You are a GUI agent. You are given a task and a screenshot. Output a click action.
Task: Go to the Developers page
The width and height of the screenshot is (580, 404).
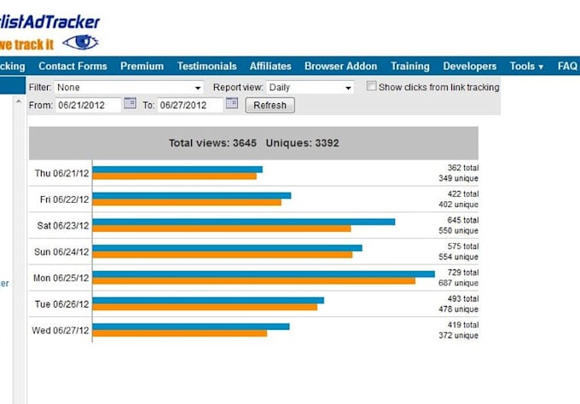coord(470,66)
